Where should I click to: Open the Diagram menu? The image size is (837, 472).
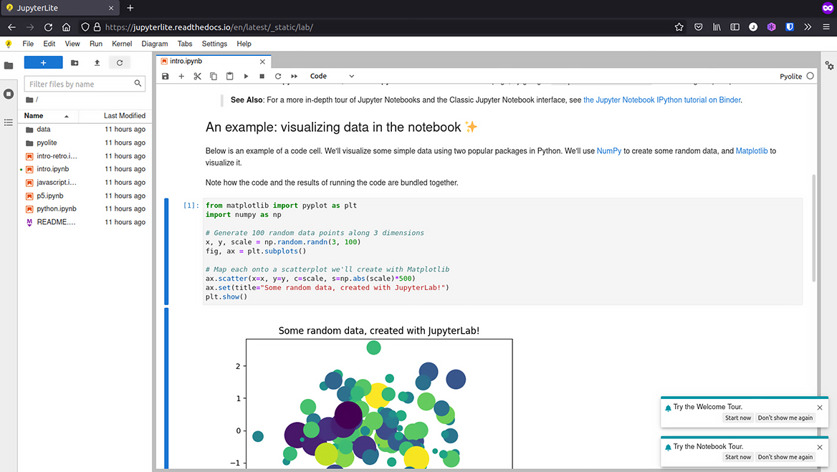click(x=154, y=44)
